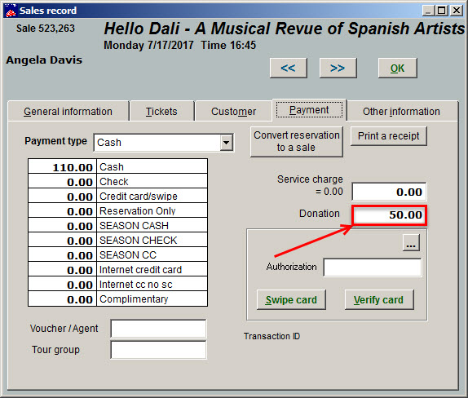Click the Sales record title bar app icon
The image size is (468, 398).
click(11, 11)
